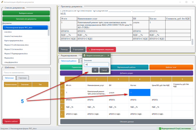The width and height of the screenshot is (196, 130).
Task: Click the red 'Удалить шаблон' button
Action: click(x=11, y=121)
